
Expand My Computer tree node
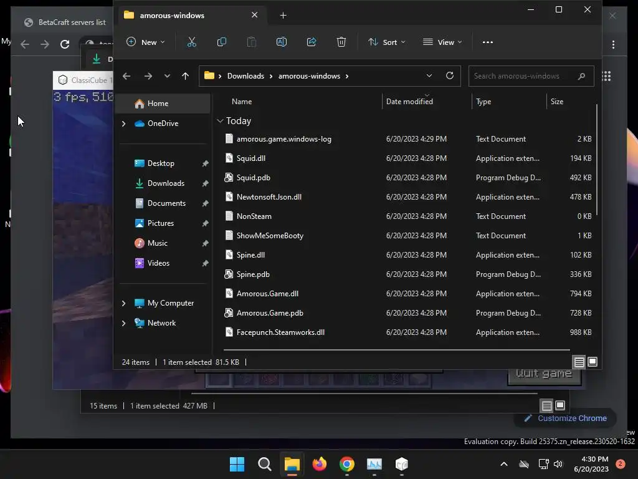(x=124, y=303)
